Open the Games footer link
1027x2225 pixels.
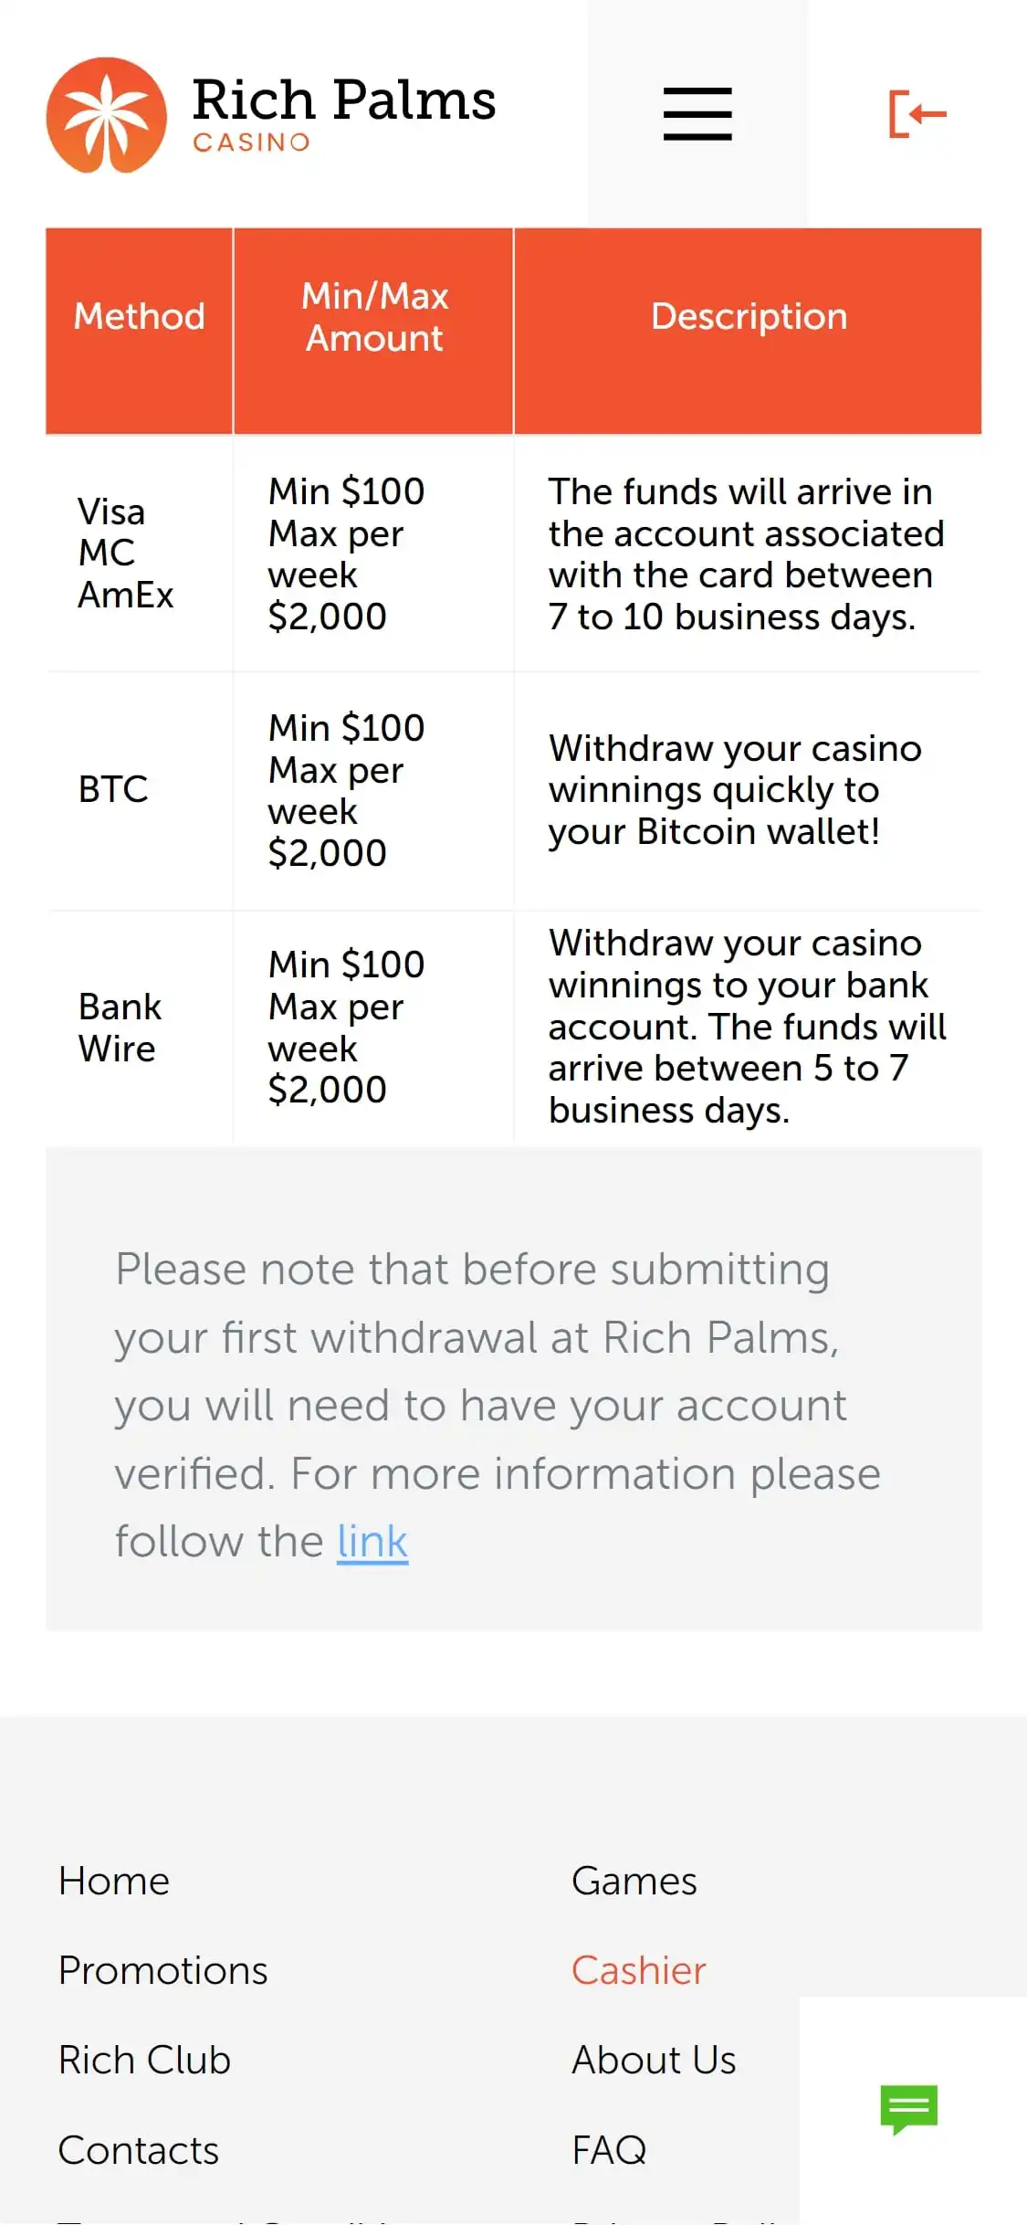634,1882
